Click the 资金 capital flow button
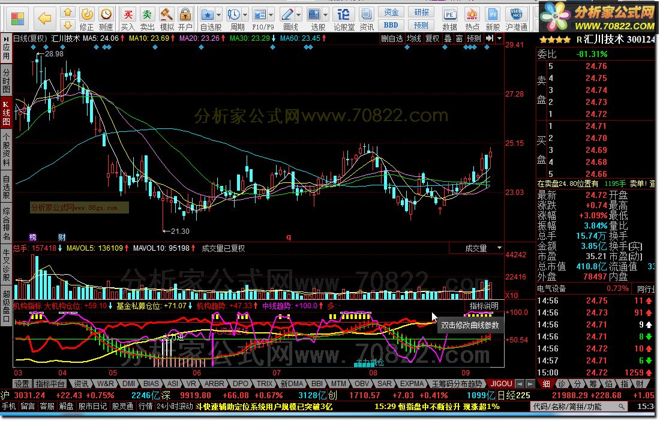 [391, 12]
